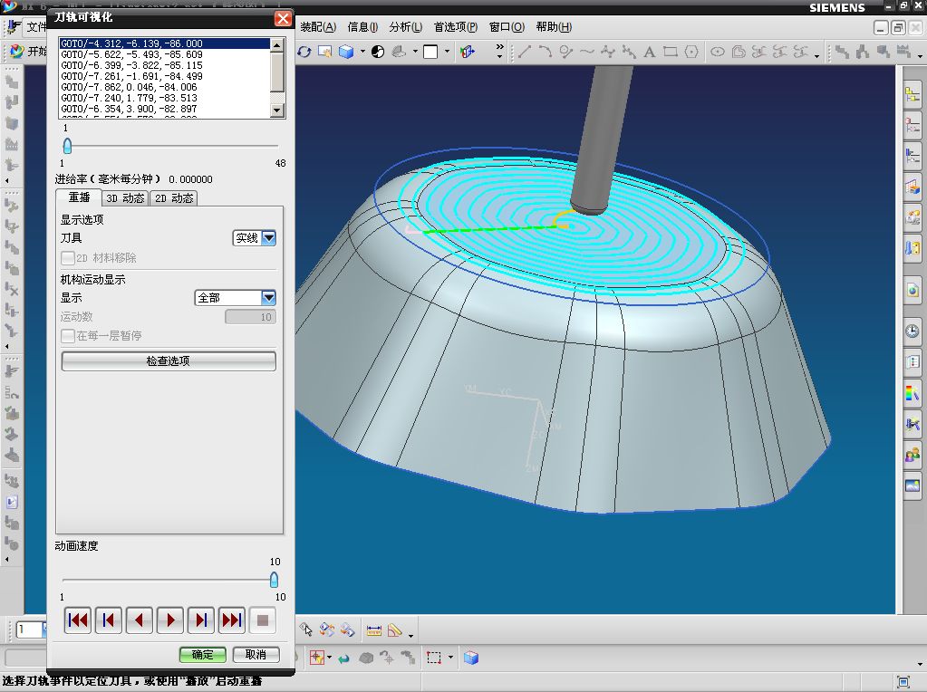This screenshot has height=692, width=927.
Task: Click the snap point filter icon
Action: [317, 658]
